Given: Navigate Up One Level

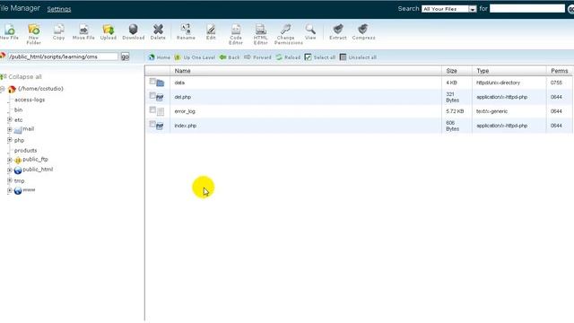Looking at the screenshot, I should tap(195, 57).
